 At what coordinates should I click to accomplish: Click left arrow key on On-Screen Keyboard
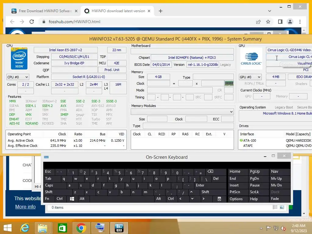point(180,199)
